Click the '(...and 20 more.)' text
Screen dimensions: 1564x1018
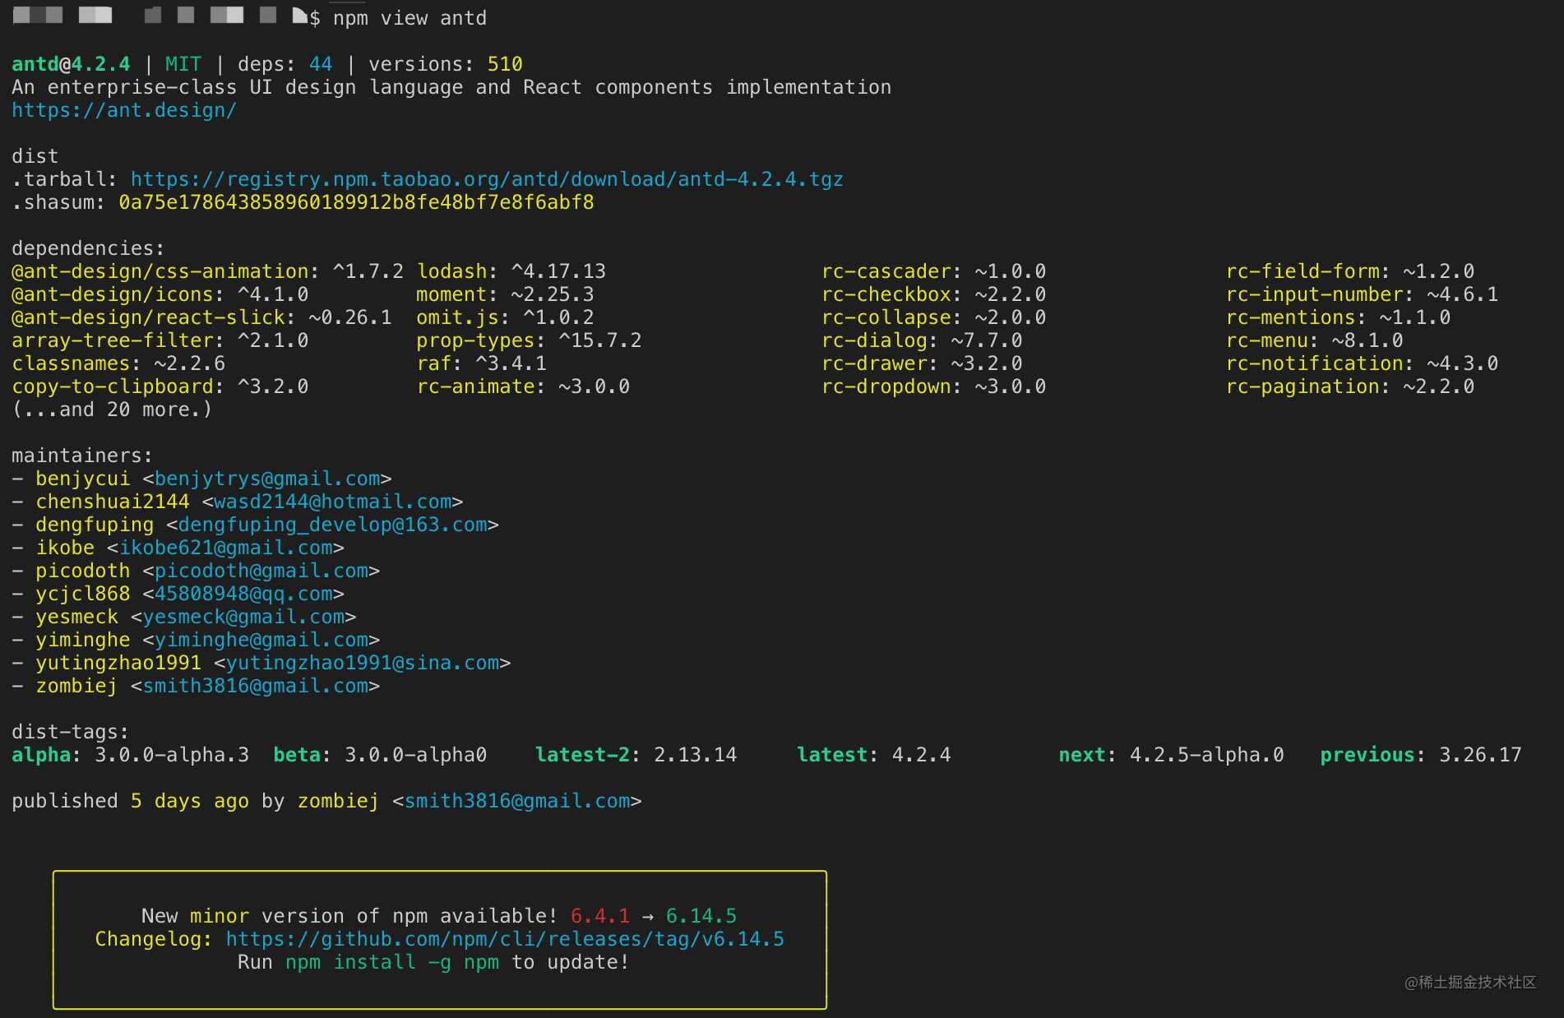pos(112,410)
